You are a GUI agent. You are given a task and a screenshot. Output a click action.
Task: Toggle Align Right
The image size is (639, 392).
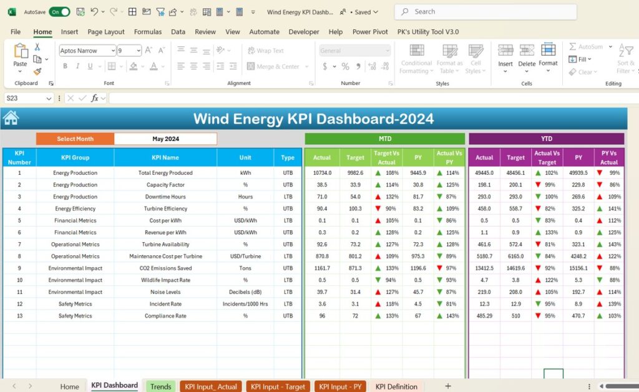(x=207, y=66)
